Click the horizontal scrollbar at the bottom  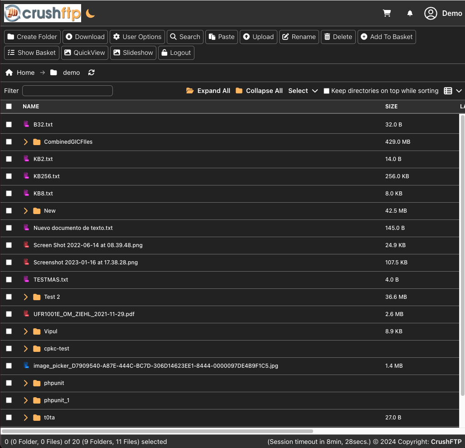(x=157, y=431)
